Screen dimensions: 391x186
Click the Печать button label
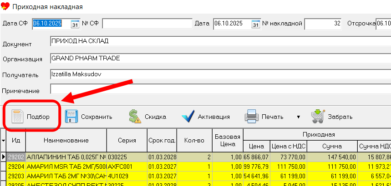click(x=273, y=117)
